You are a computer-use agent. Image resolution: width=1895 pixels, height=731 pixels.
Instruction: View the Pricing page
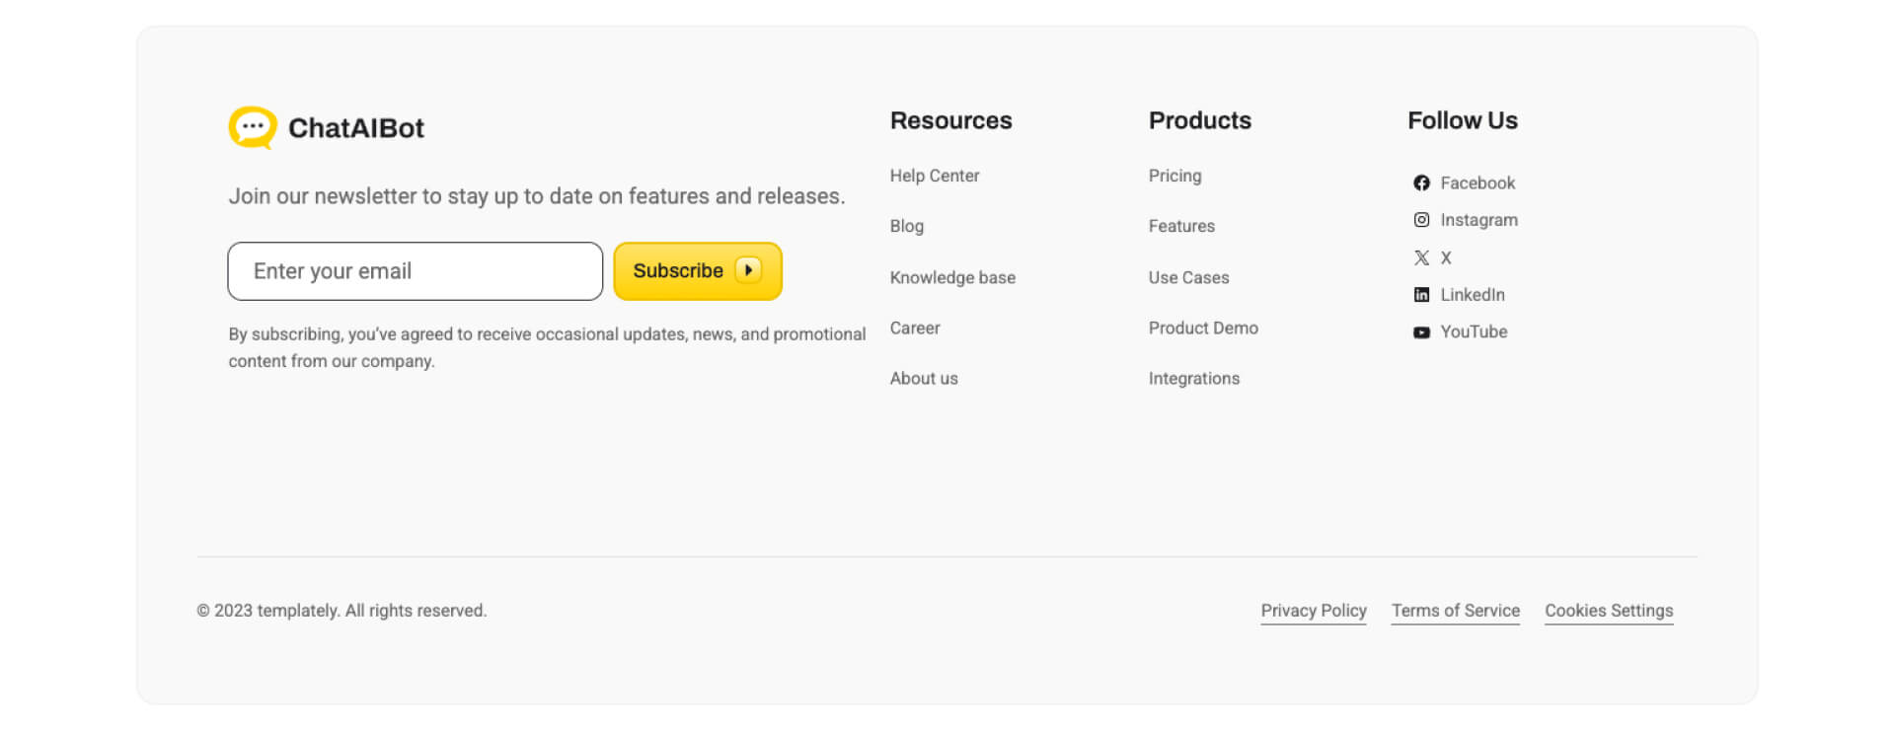(1175, 176)
